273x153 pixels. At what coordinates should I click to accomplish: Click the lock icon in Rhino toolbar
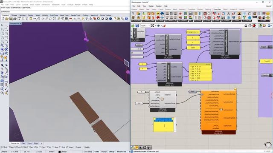point(90,19)
